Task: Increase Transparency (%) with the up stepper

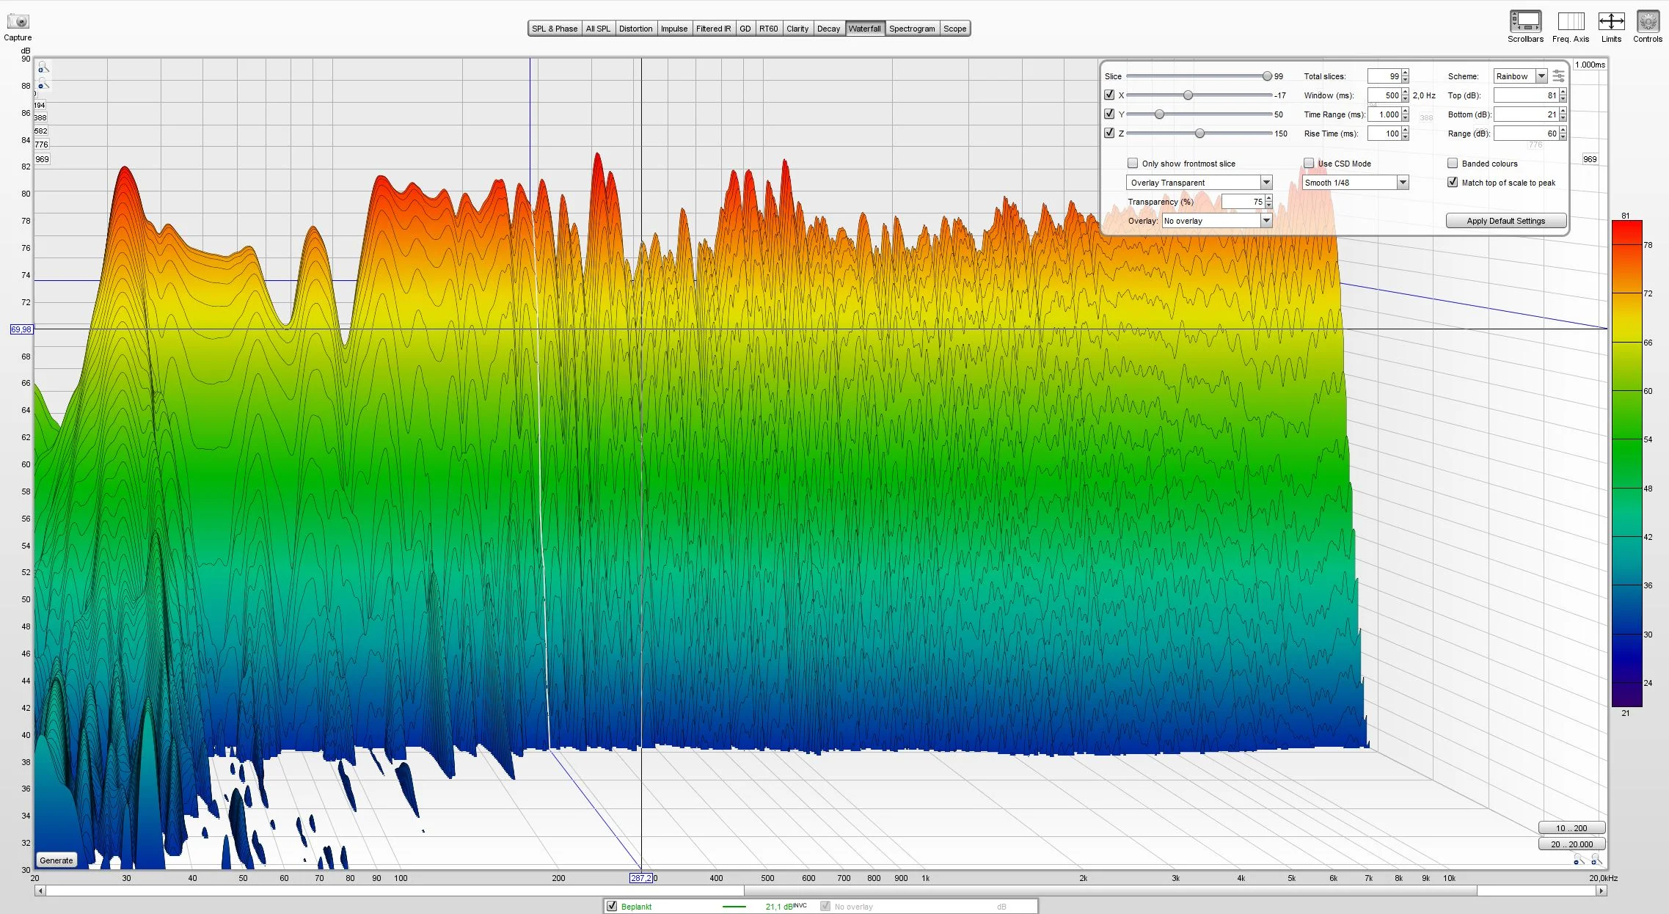Action: 1268,198
